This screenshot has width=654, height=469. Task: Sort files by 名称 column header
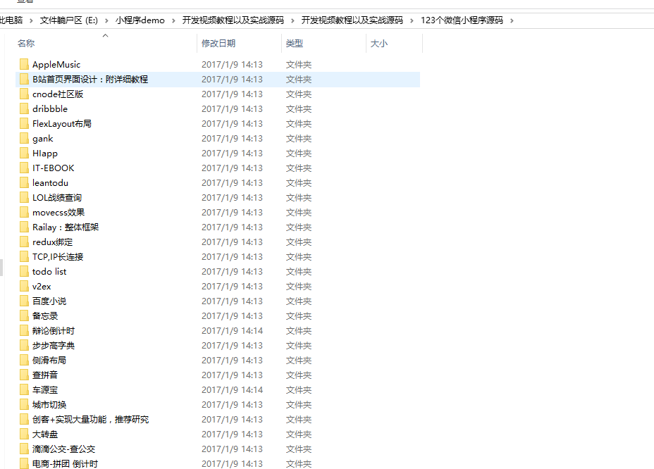(x=26, y=44)
